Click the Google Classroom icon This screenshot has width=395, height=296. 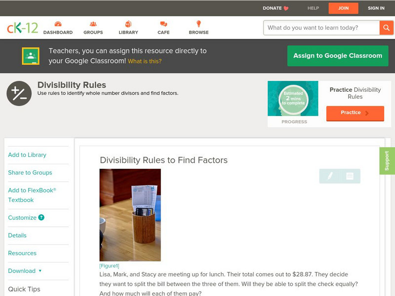[31, 56]
